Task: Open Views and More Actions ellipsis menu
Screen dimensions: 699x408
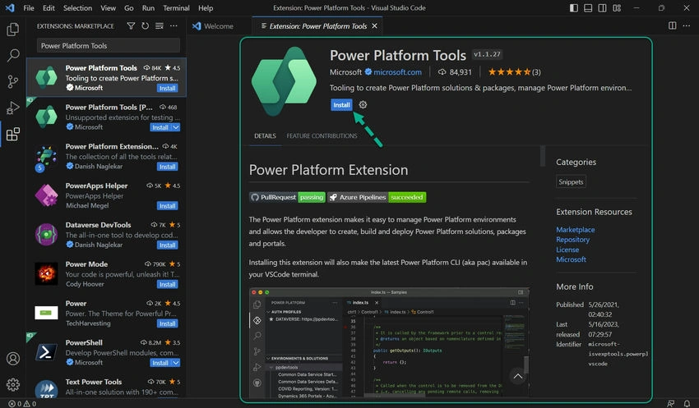Action: (x=174, y=26)
